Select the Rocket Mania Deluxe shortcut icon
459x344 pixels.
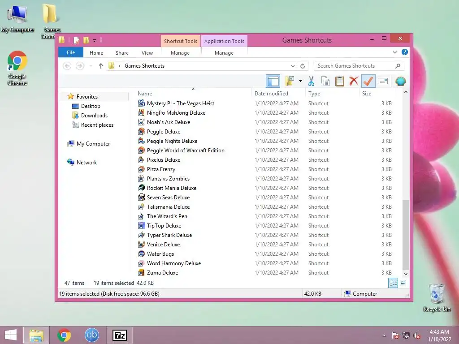click(x=141, y=188)
